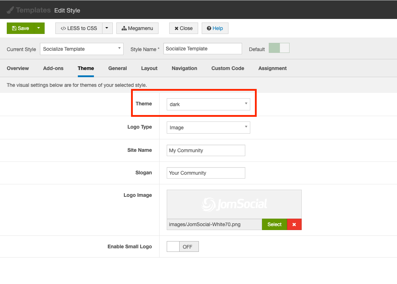This screenshot has height=284, width=397.
Task: Click Select to choose logo image
Action: point(274,224)
